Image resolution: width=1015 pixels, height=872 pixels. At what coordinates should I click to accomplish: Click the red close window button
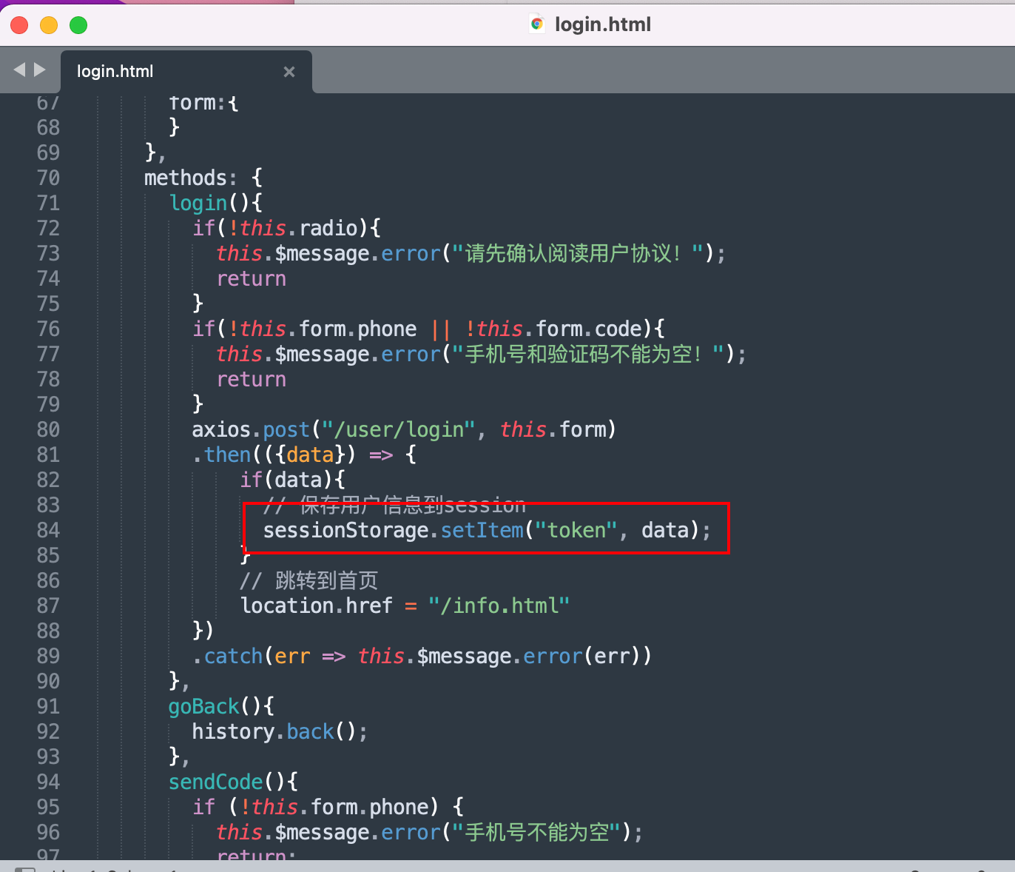click(x=19, y=25)
